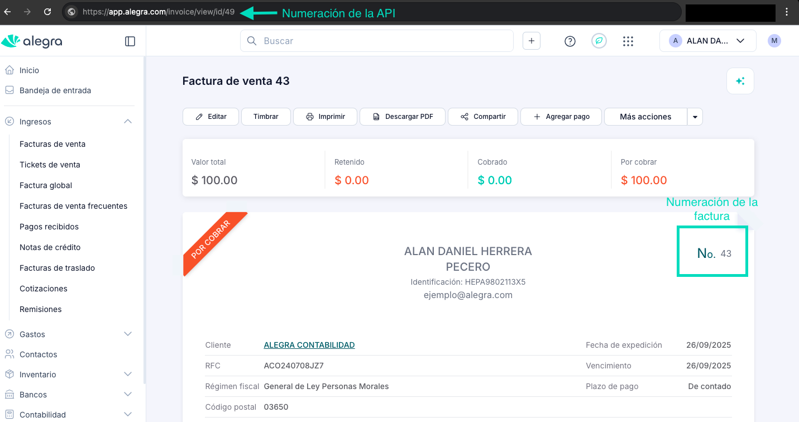Image resolution: width=799 pixels, height=422 pixels.
Task: Collapse the left sidebar using the panel icon
Action: click(x=130, y=41)
